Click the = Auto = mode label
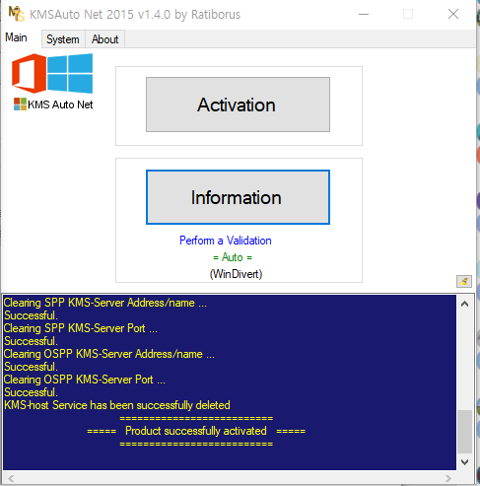 233,257
